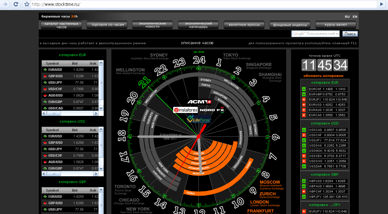The height and width of the screenshot is (214, 388).
Task: Click the arrow icon beside EURGBP
Action: pyautogui.click(x=304, y=94)
